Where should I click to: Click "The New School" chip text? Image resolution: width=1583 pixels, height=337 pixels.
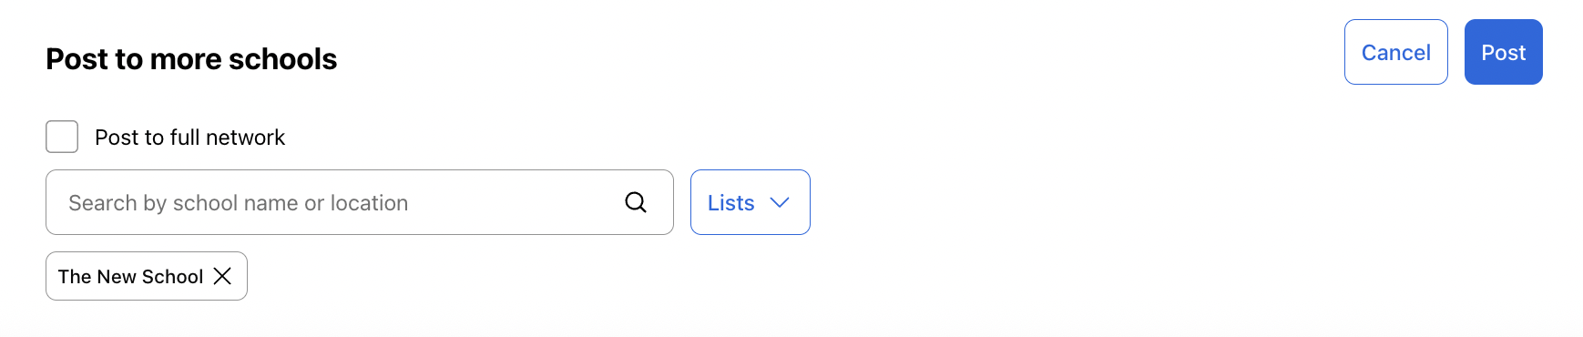click(130, 277)
